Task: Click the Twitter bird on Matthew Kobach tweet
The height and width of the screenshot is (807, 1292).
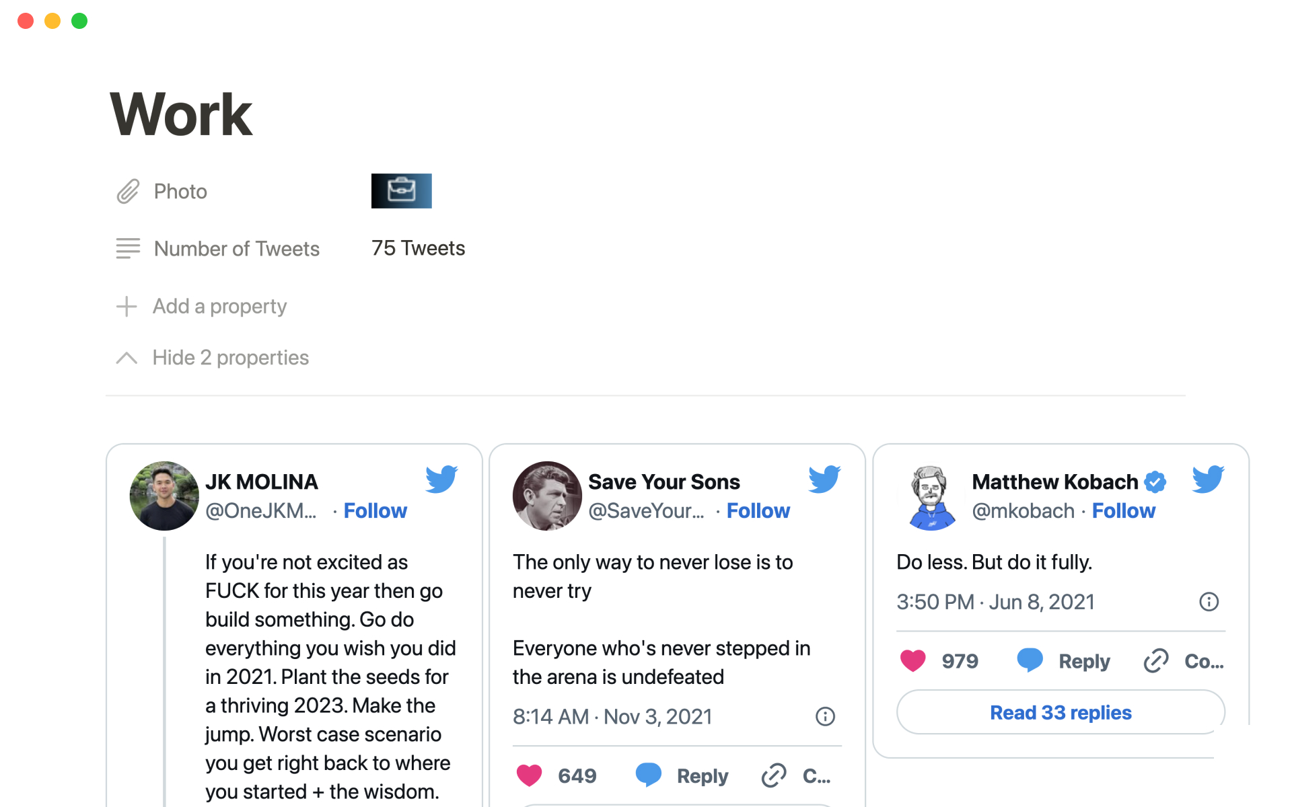Action: [1208, 479]
